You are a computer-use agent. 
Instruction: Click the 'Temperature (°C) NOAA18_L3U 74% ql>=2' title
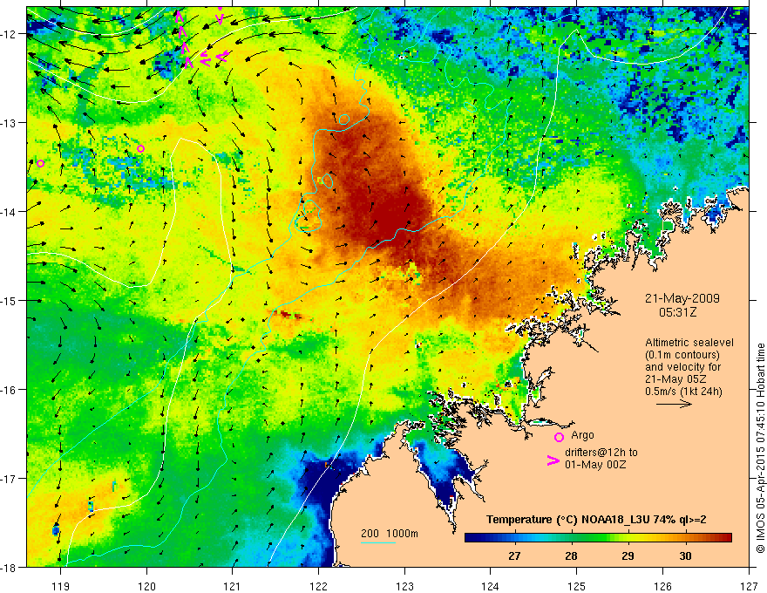[x=596, y=520]
